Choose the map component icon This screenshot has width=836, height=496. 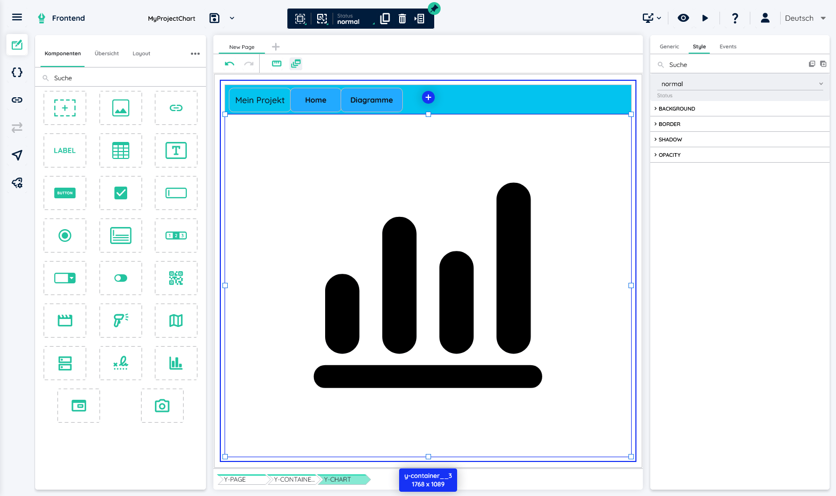pyautogui.click(x=176, y=321)
